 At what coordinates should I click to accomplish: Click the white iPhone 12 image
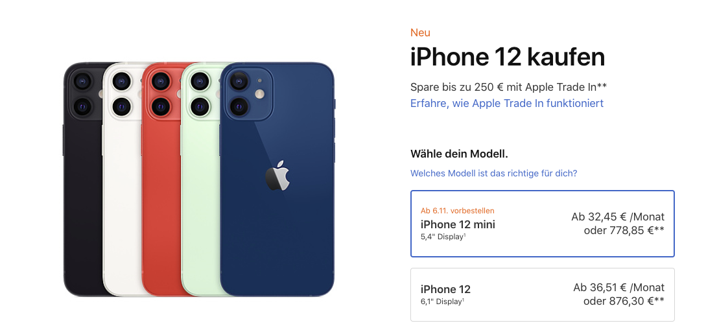(x=122, y=179)
